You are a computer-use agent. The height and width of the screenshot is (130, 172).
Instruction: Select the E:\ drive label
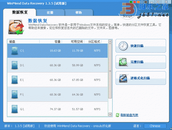point(22,80)
